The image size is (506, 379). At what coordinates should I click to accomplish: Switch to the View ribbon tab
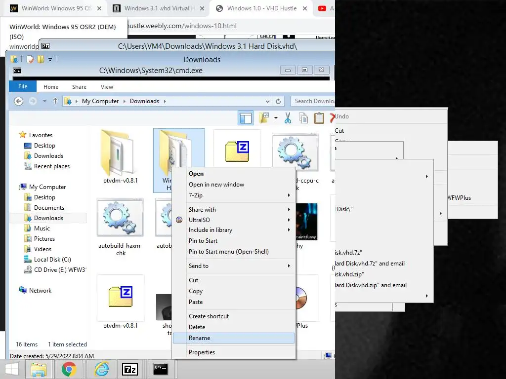click(107, 87)
